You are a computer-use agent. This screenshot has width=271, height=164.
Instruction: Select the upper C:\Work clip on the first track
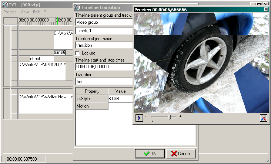click(x=63, y=40)
